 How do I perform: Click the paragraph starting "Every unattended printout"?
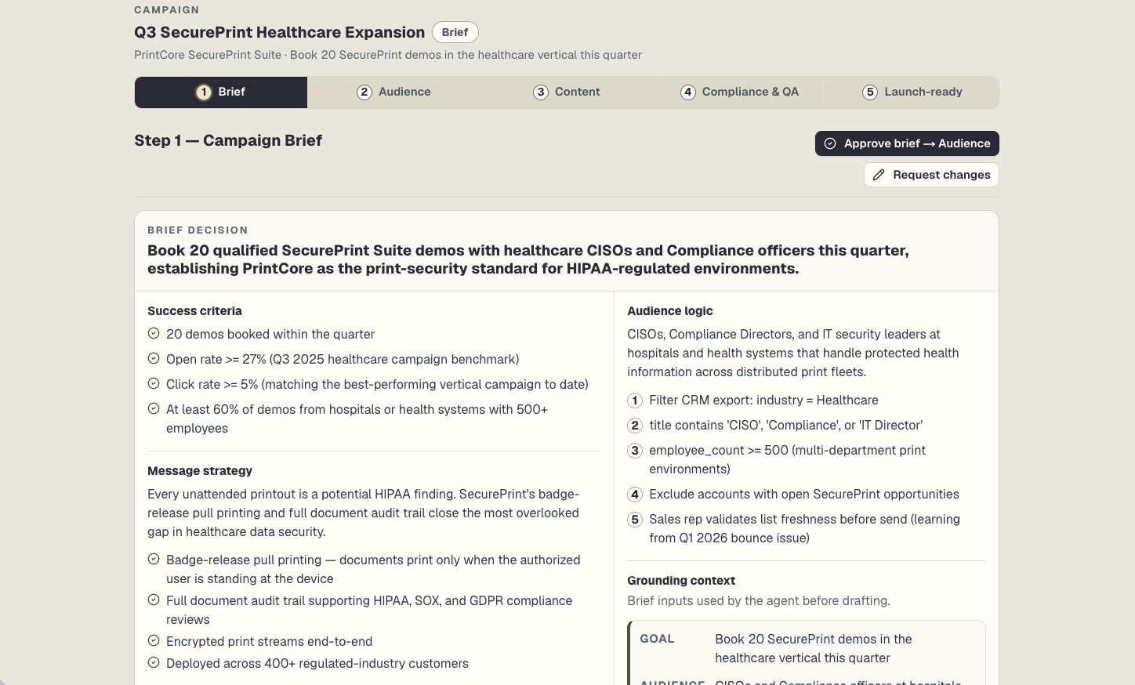coord(364,513)
